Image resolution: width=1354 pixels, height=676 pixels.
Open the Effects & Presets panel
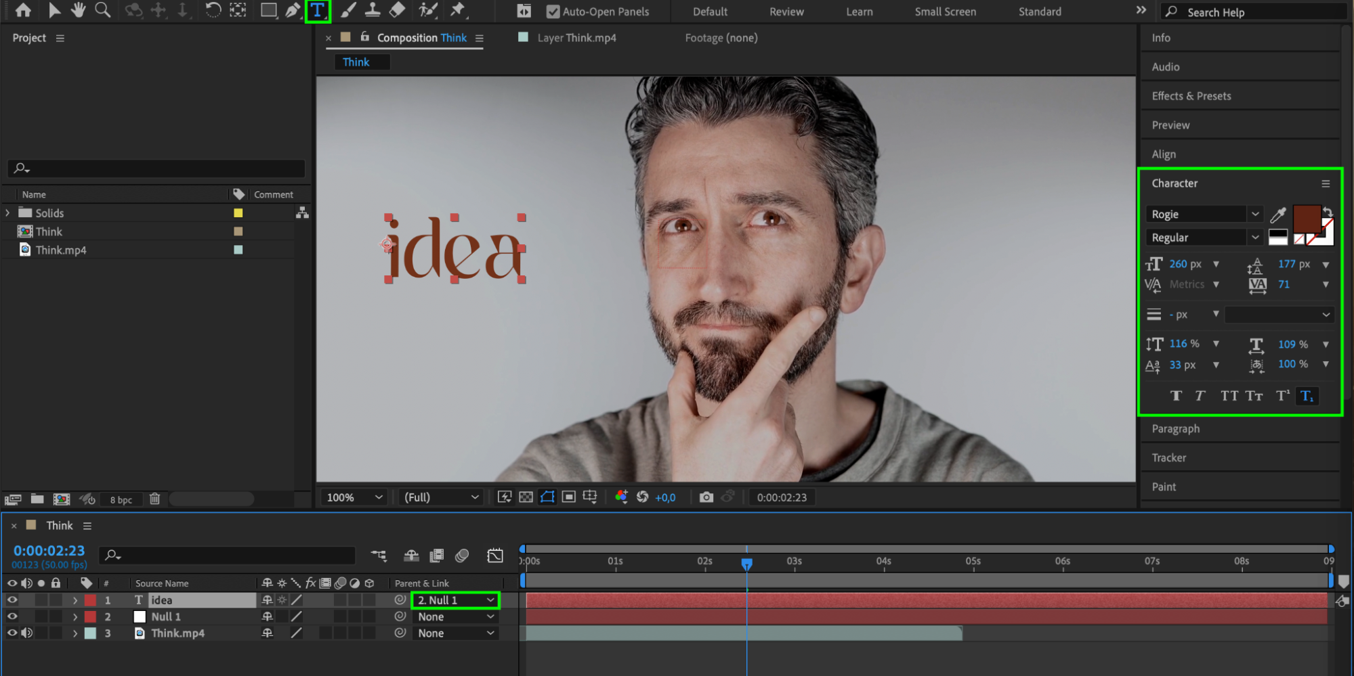[1191, 96]
